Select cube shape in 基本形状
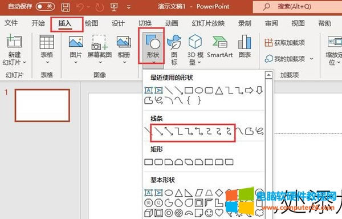 pyautogui.click(x=148, y=213)
